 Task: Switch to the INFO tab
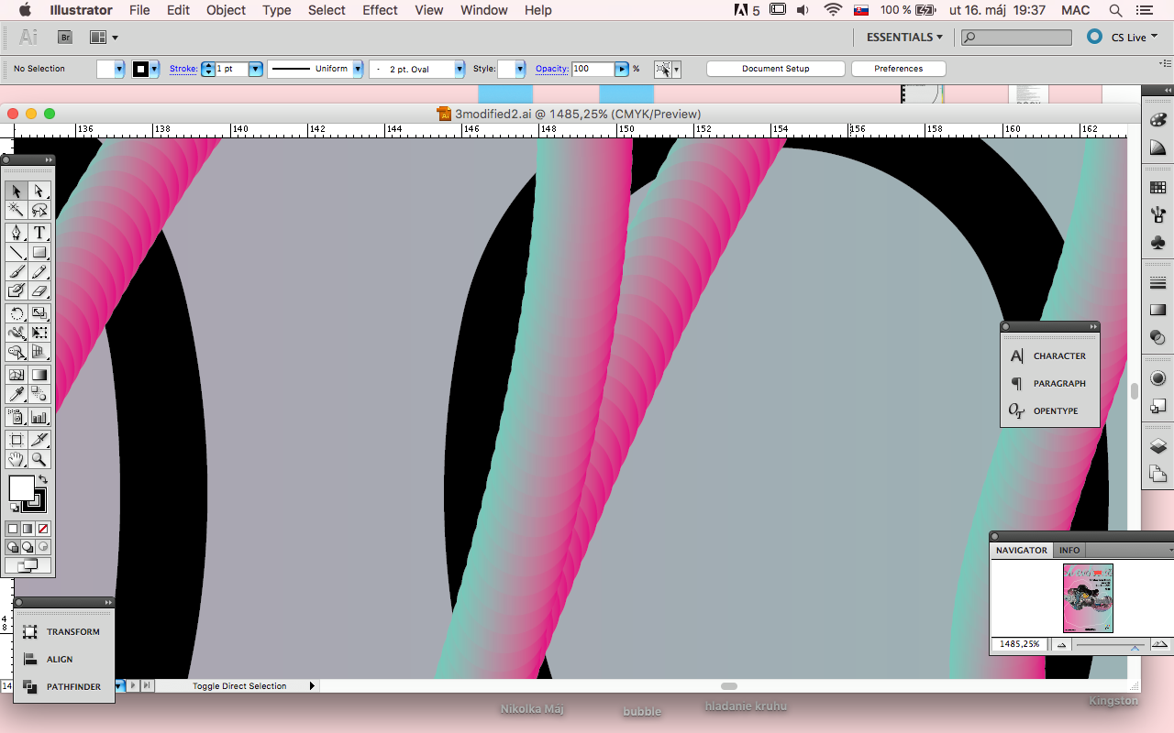(x=1069, y=550)
